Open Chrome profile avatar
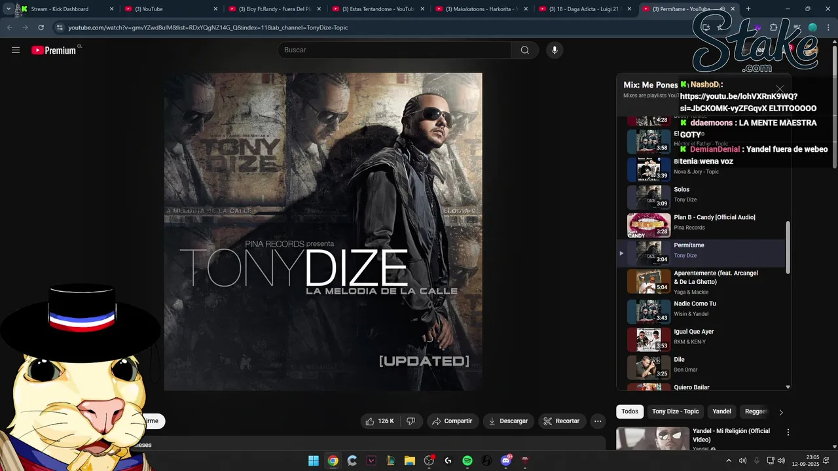 [812, 27]
